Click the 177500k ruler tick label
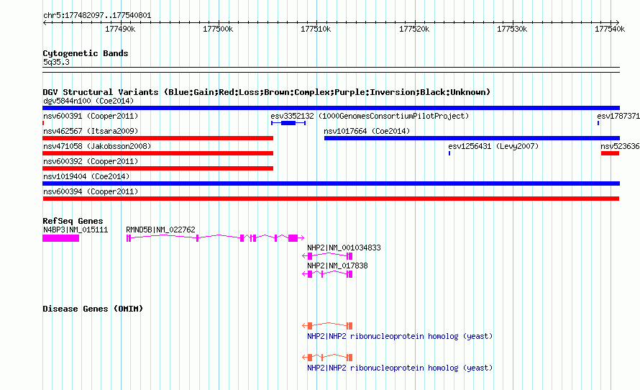Viewport: 640px width, 390px height. [219, 29]
